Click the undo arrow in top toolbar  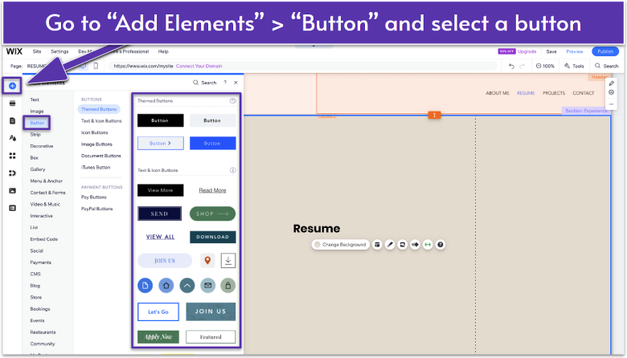click(x=511, y=66)
